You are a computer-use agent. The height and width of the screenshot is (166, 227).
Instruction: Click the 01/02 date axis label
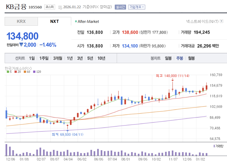click(200, 159)
